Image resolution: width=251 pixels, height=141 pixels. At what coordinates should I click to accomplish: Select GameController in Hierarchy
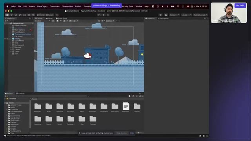coord(20,25)
